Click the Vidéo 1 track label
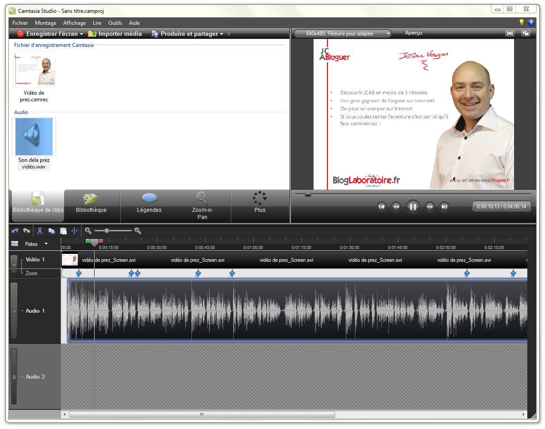Screen dimensions: 545x429 [35, 260]
